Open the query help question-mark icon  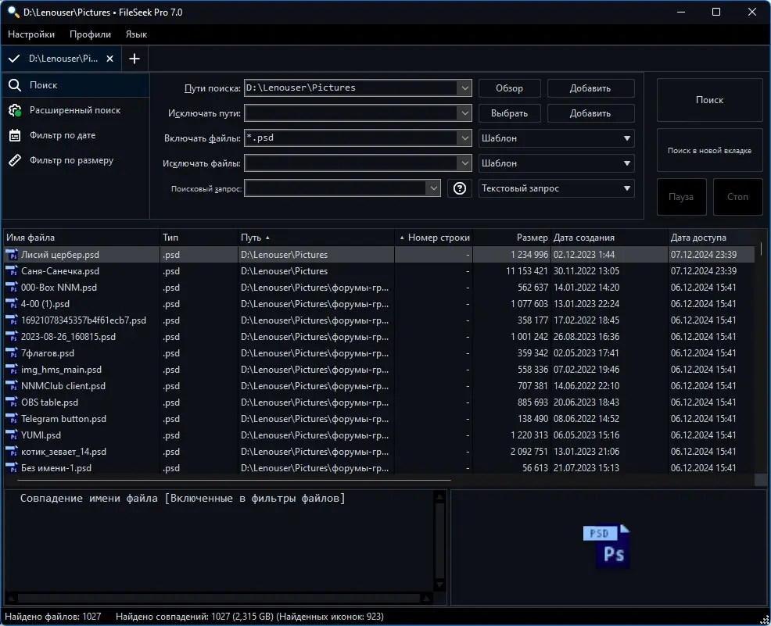tap(459, 188)
